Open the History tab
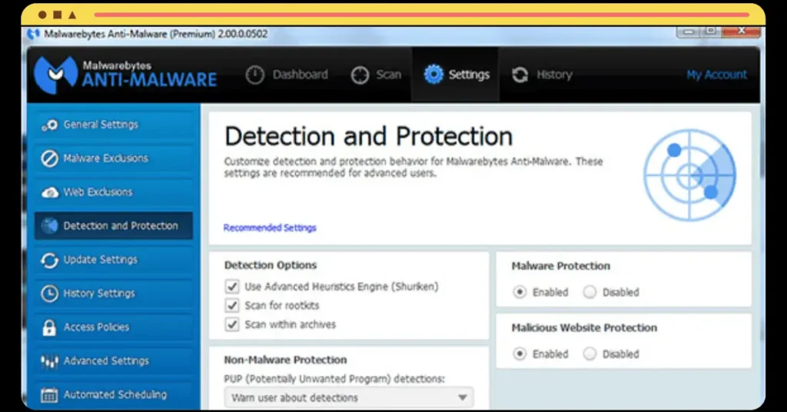Image resolution: width=787 pixels, height=412 pixels. pos(542,75)
